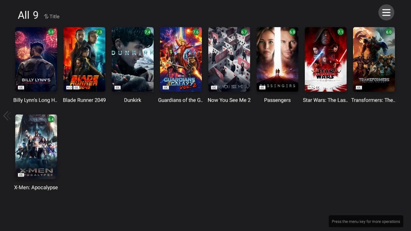Click the Blu-ray badge on Blade Runner poster

coord(69,88)
